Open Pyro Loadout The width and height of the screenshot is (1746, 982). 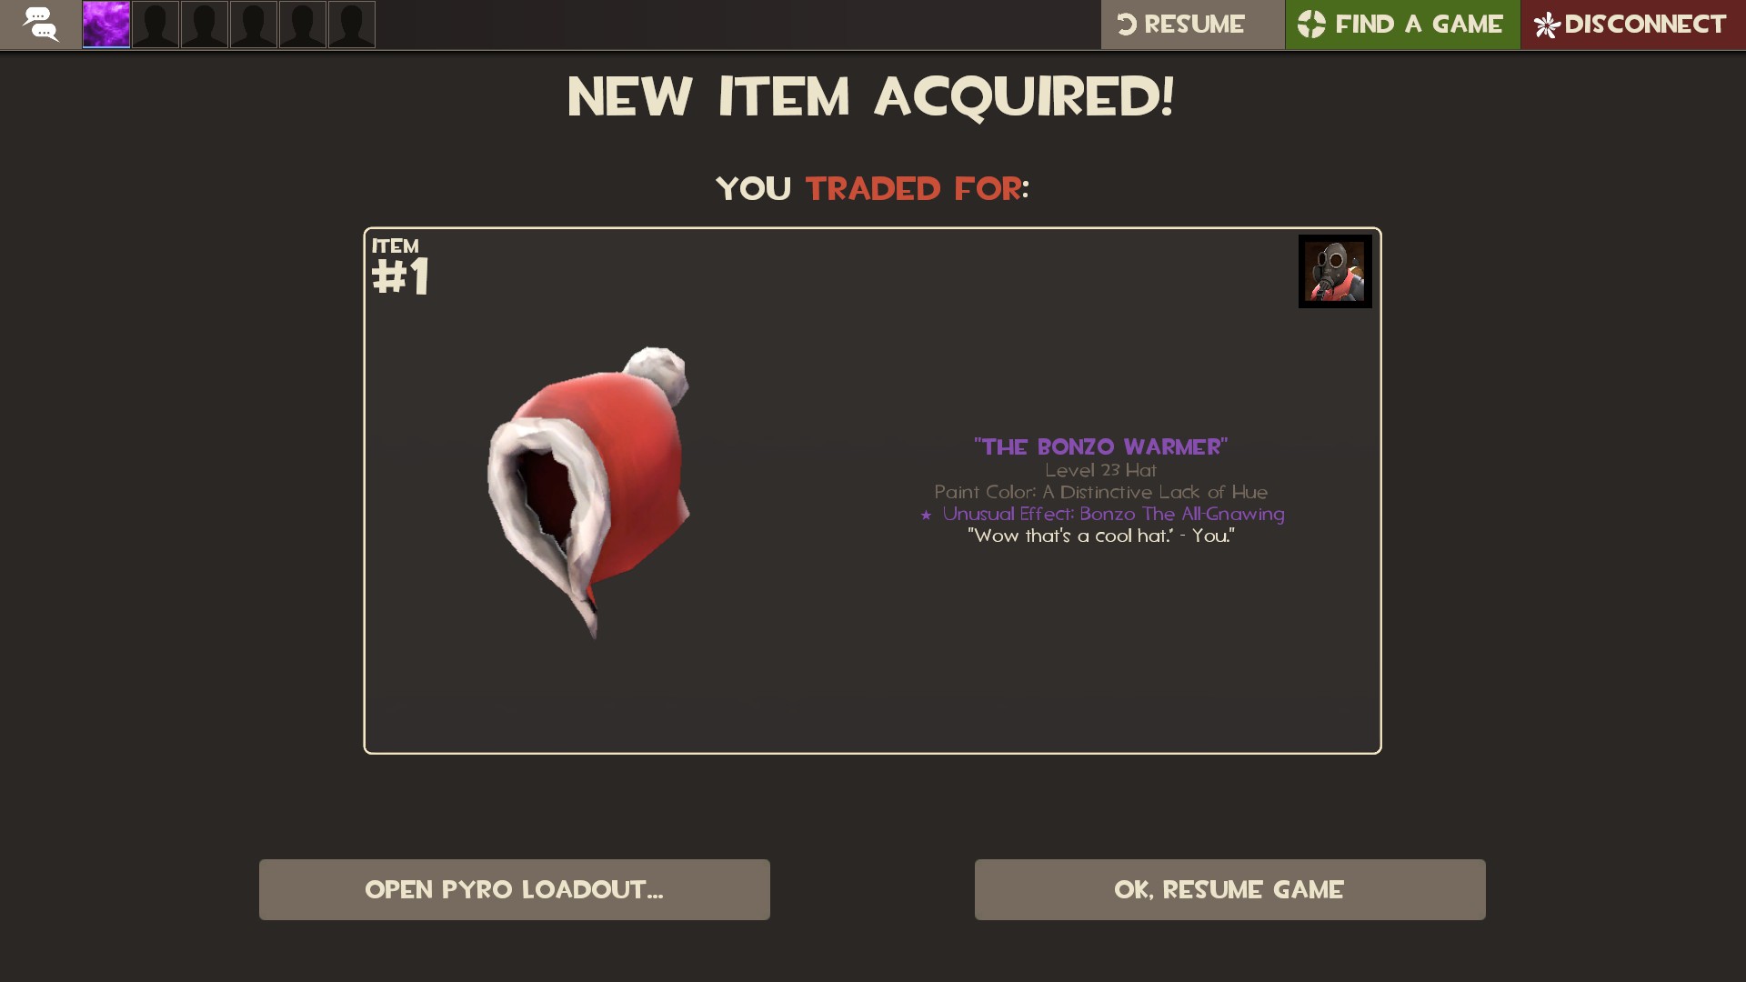pyautogui.click(x=515, y=889)
